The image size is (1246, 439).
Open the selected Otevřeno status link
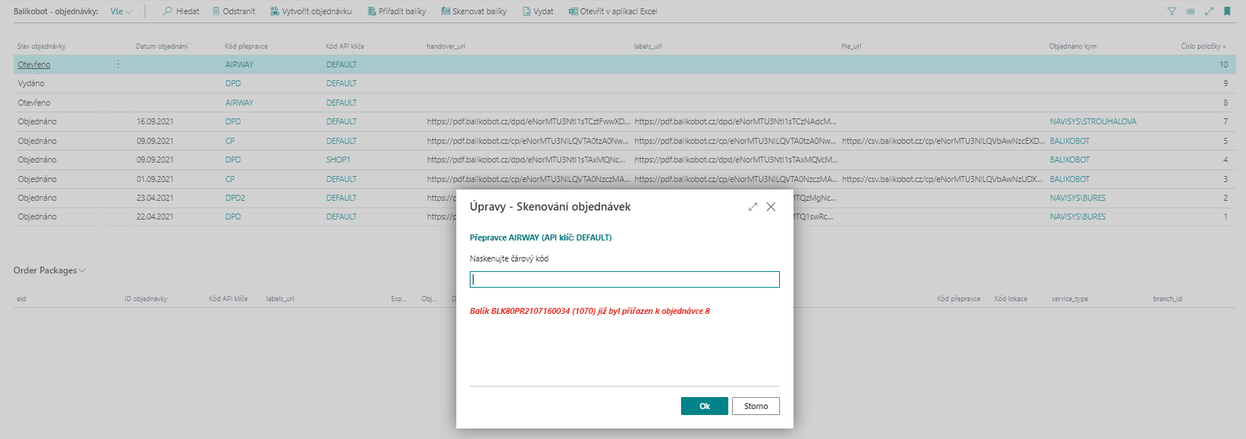(34, 64)
